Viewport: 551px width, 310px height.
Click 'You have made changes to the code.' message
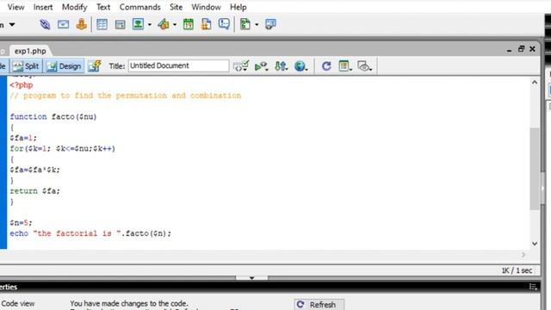[129, 303]
